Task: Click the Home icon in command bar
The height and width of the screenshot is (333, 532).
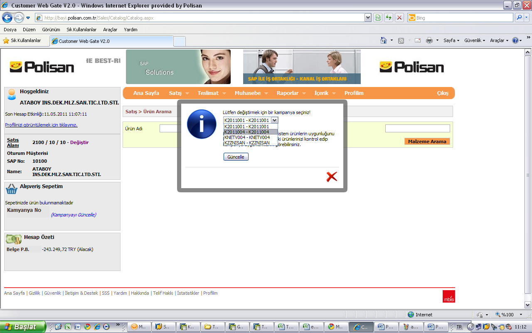Action: coord(384,40)
